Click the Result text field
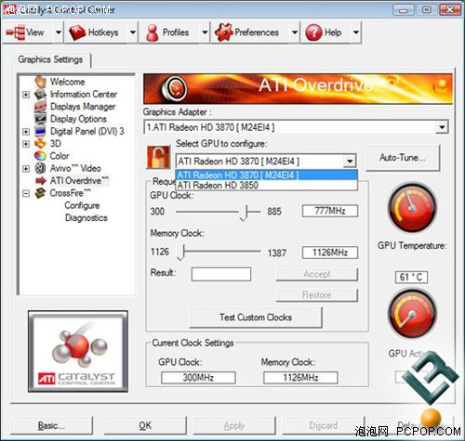465x441 pixels. click(221, 274)
